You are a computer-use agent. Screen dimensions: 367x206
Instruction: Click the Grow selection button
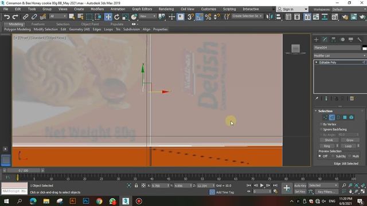(350, 140)
